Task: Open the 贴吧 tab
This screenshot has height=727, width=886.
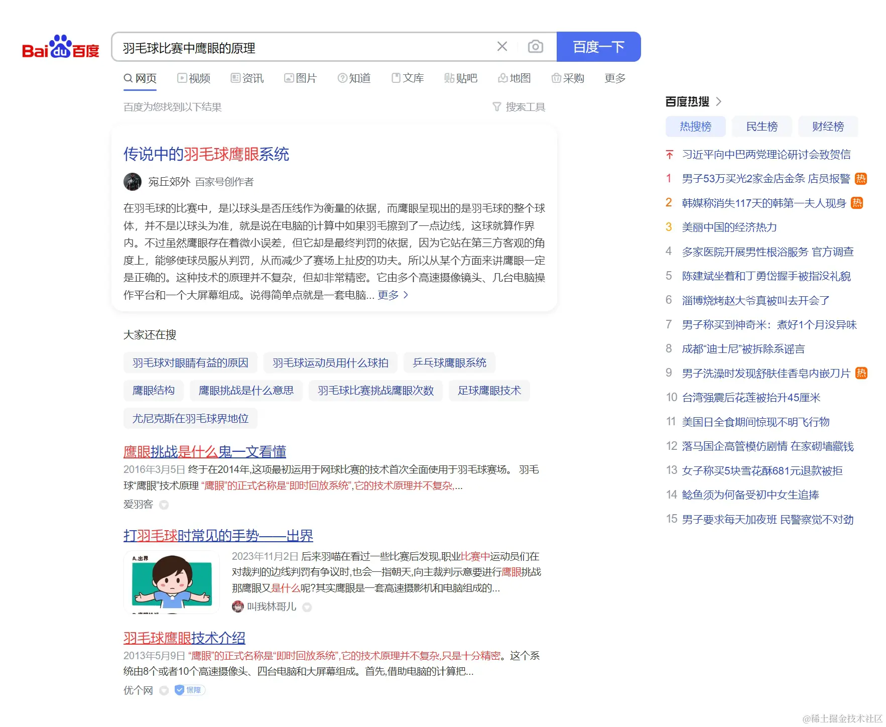Action: click(x=461, y=78)
